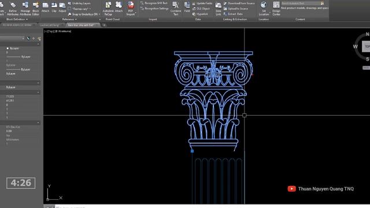This screenshot has width=370, height=208.
Task: Toggle the Frames vary checkbox
Action: [x=69, y=9]
